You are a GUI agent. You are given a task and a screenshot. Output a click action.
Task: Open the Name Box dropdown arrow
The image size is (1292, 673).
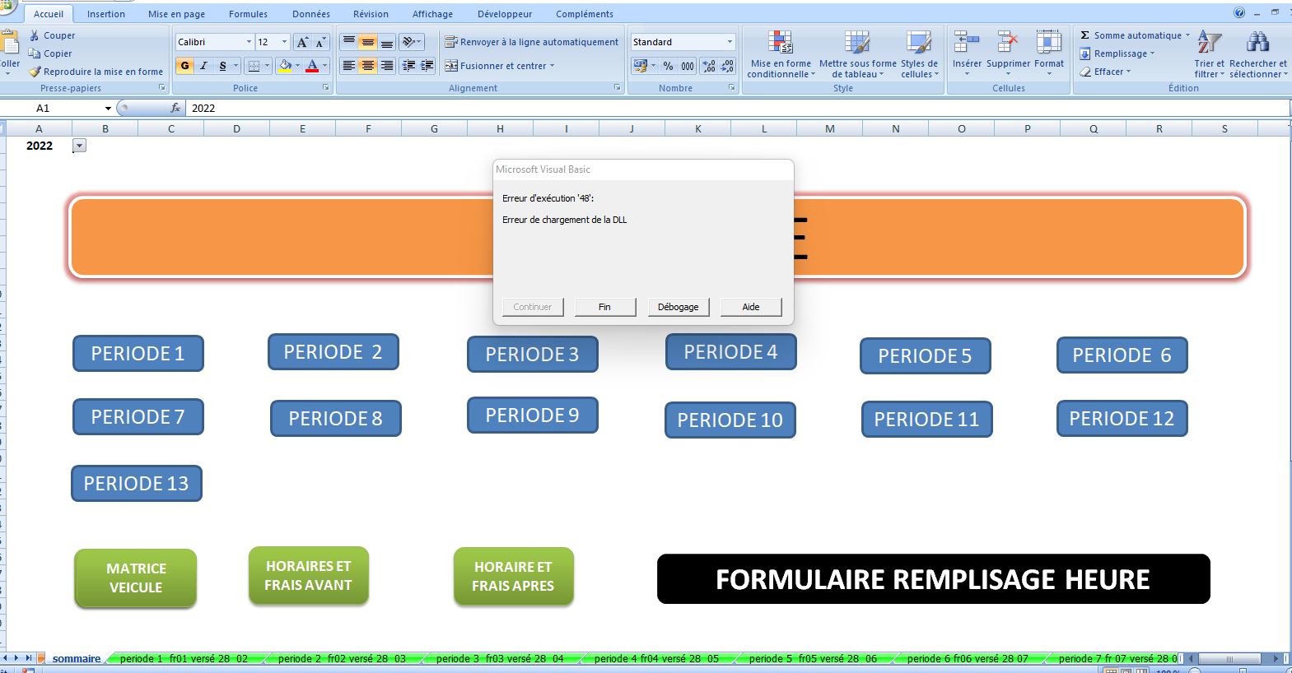tap(108, 108)
